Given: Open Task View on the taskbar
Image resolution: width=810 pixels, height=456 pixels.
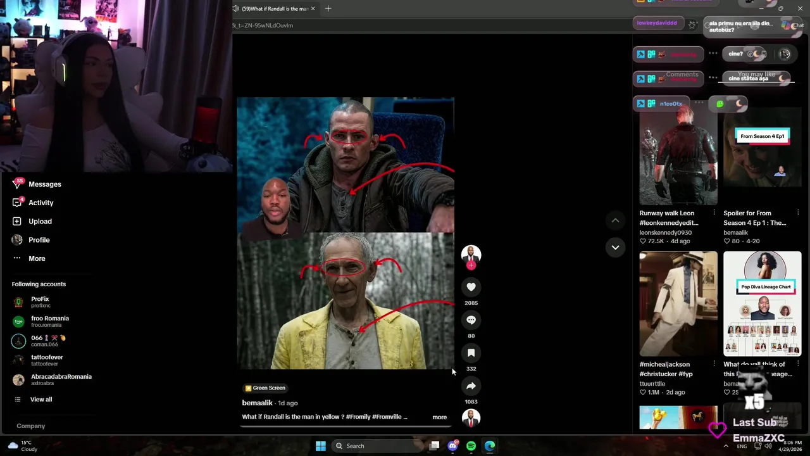Looking at the screenshot, I should (435, 446).
